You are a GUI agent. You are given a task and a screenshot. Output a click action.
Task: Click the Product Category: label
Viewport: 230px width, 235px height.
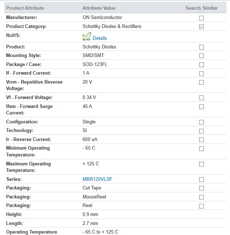click(27, 27)
